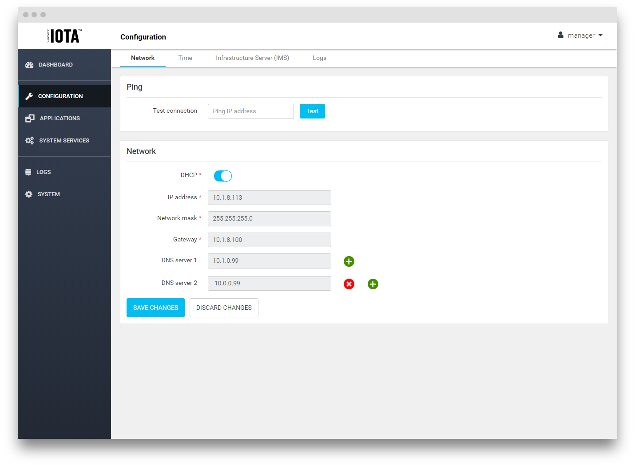Click the manager user profile icon
The width and height of the screenshot is (635, 470).
tap(560, 35)
